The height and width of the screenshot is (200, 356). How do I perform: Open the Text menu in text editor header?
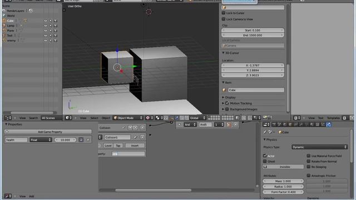tap(320, 118)
